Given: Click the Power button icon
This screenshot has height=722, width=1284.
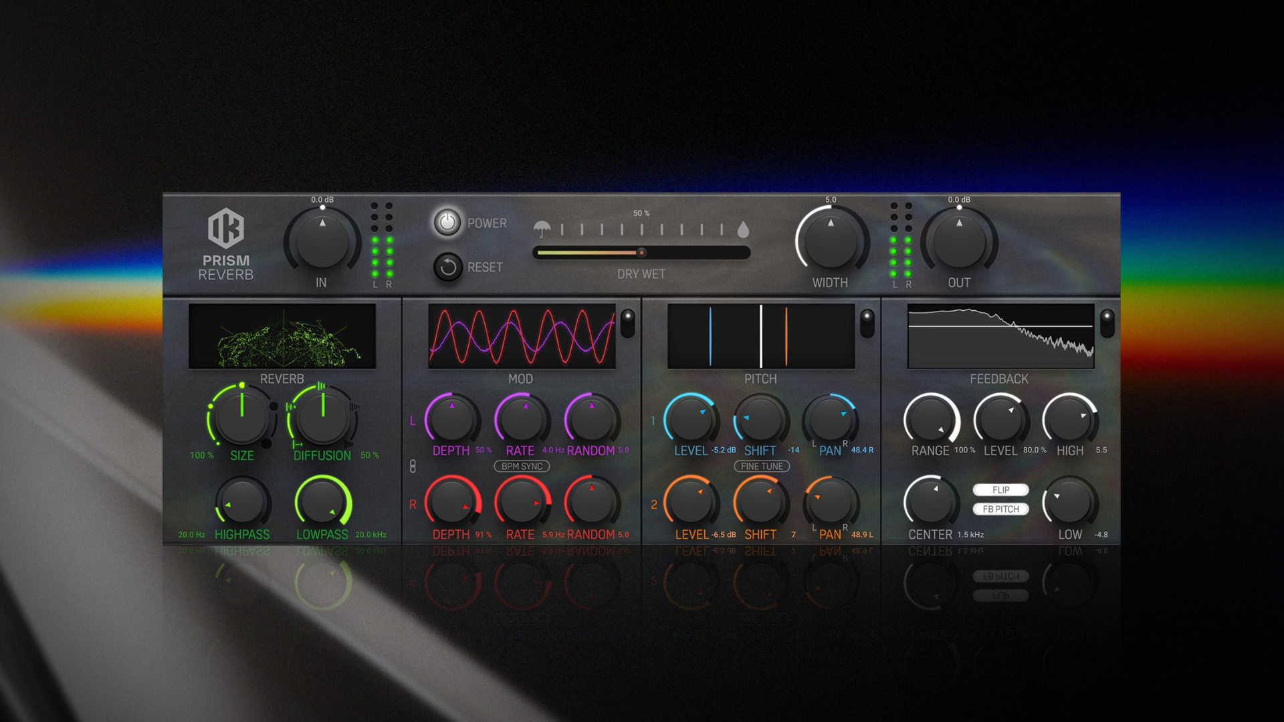Looking at the screenshot, I should pyautogui.click(x=447, y=223).
